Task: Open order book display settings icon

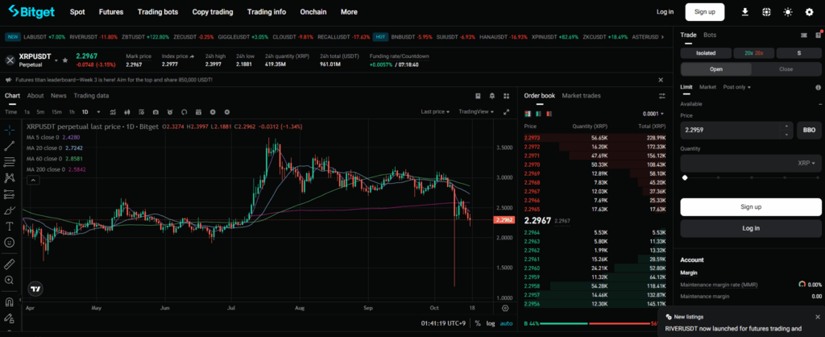Action: pos(662,96)
